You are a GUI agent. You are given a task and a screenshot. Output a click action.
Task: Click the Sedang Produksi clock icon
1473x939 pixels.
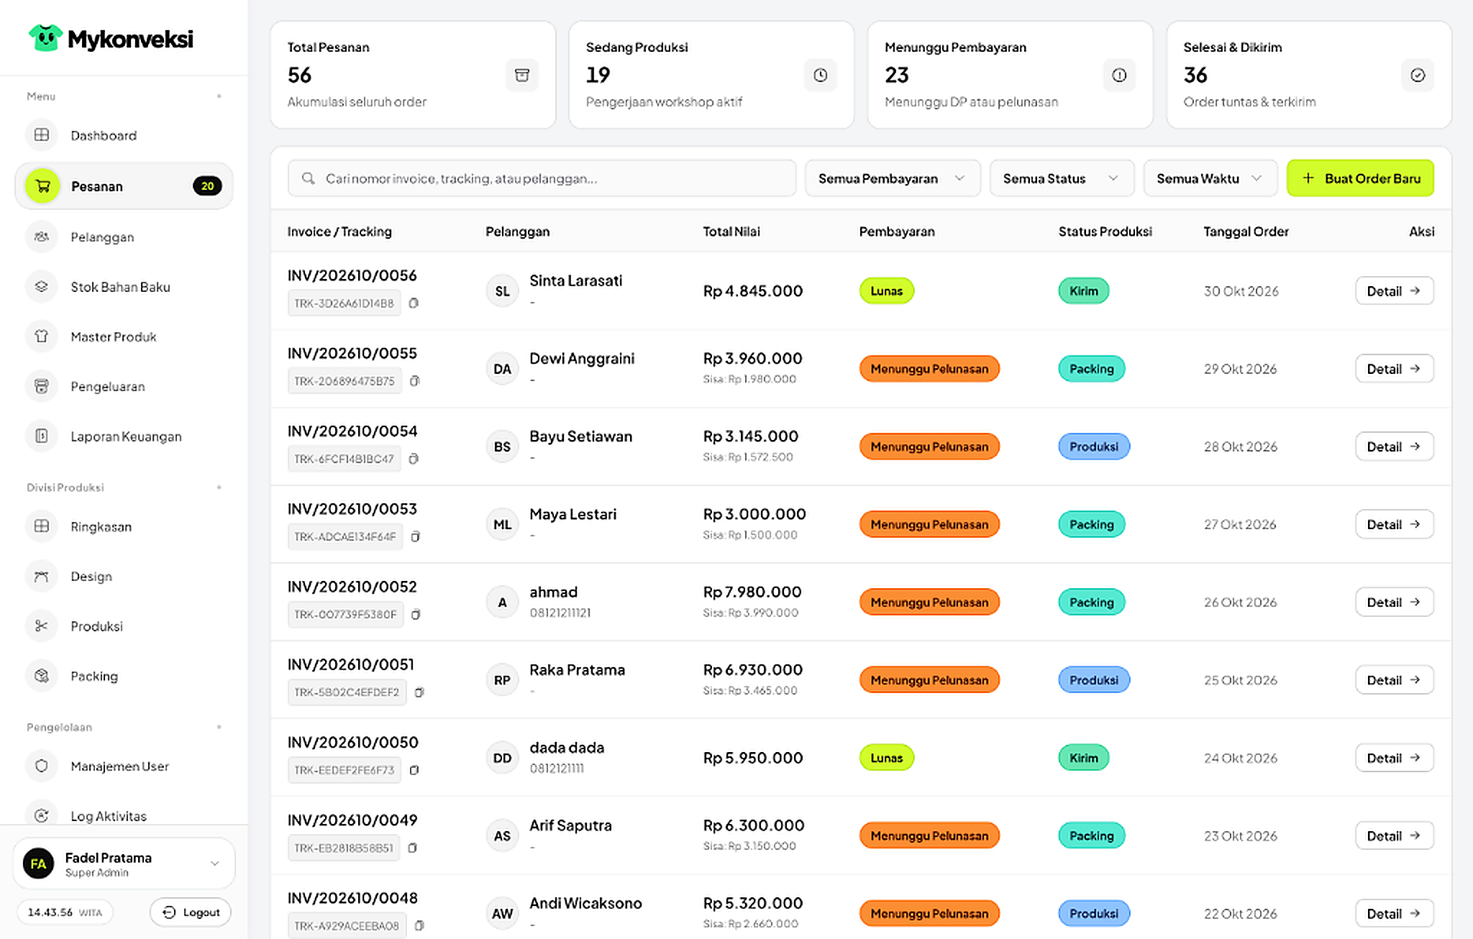tap(821, 75)
